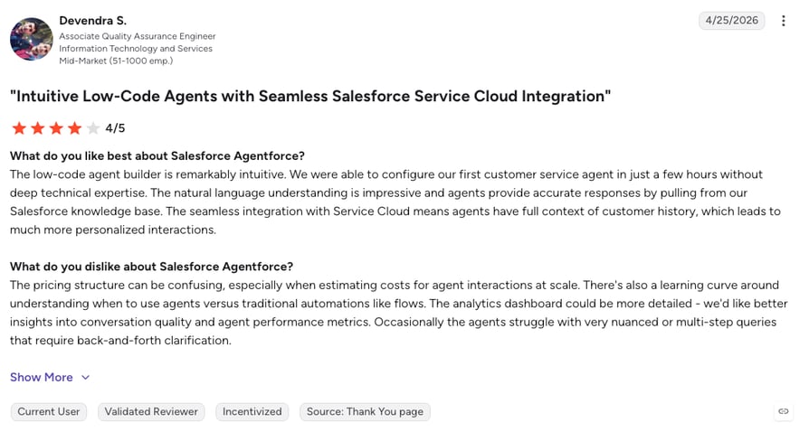809x432 pixels.
Task: Expand review using Show More chevron
Action: (86, 378)
